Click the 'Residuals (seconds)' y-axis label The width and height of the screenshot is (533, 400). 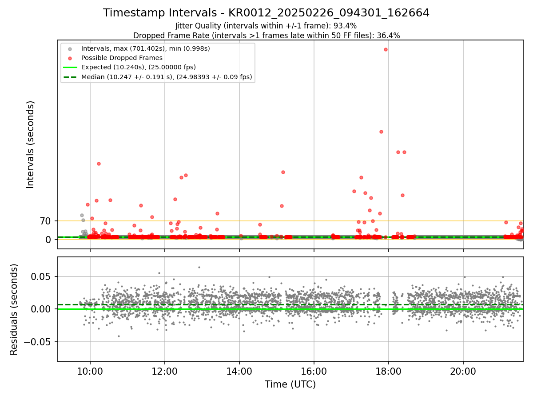coord(14,309)
